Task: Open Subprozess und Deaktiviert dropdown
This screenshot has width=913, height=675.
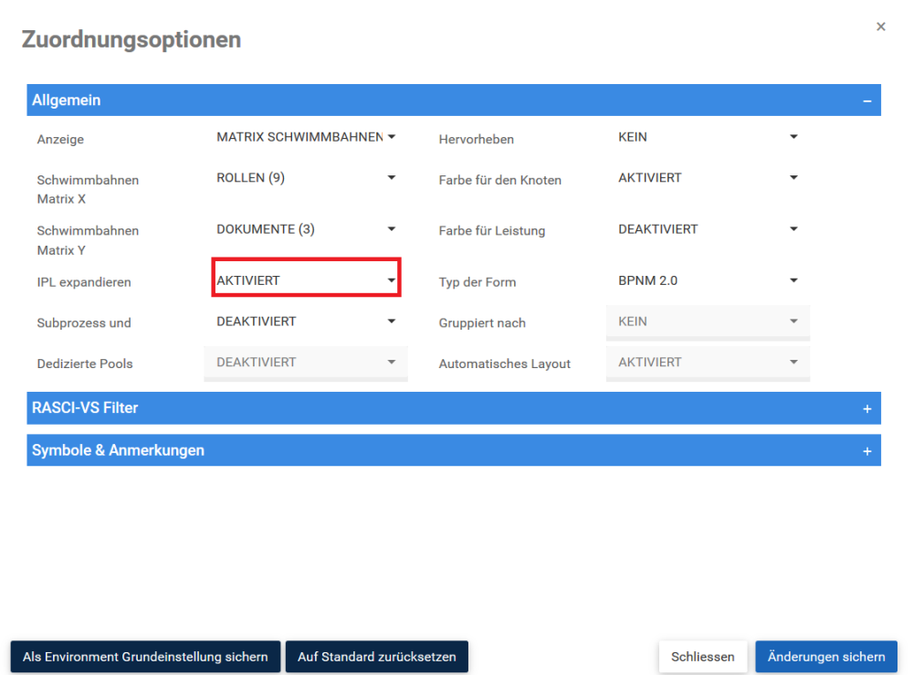Action: [306, 322]
